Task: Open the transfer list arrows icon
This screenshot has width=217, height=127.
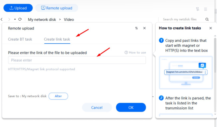Action: point(136,28)
